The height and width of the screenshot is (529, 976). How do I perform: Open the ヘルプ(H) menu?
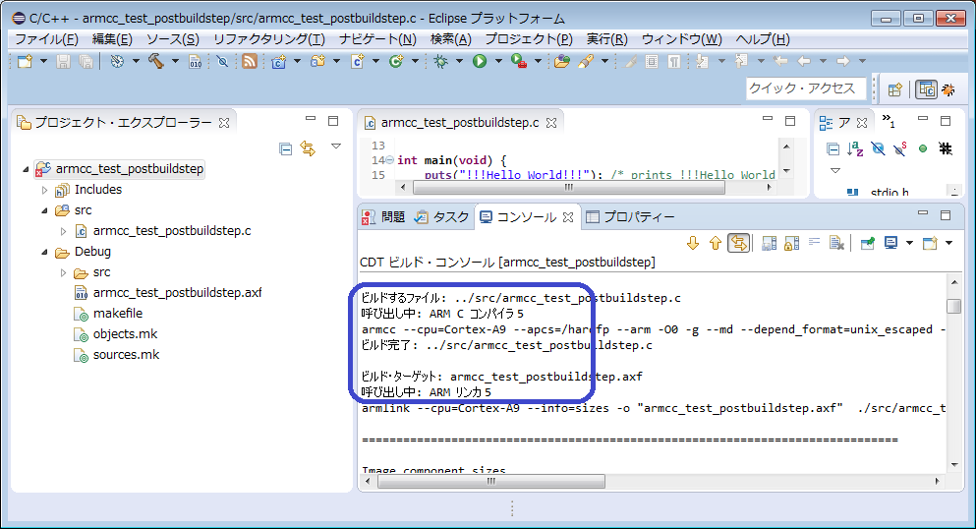coord(763,39)
